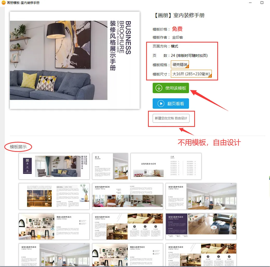270x267 pixels.
Task: Open the second-row thumbnail with night-lit shop photo
Action: [x=54, y=196]
